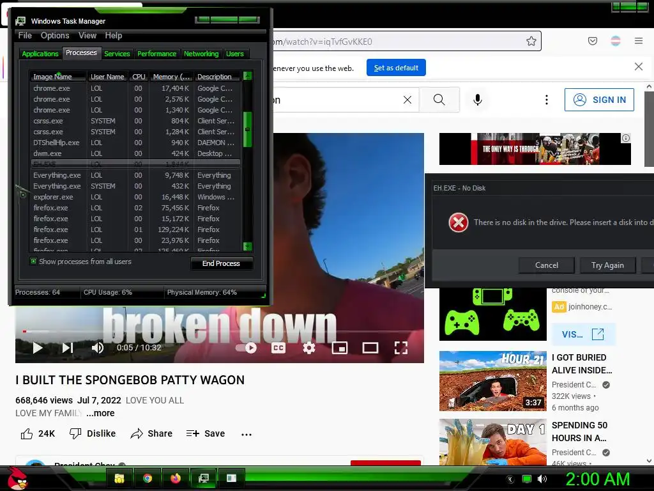Click the VIS... ad link button
This screenshot has height=491, width=654.
[x=584, y=334]
